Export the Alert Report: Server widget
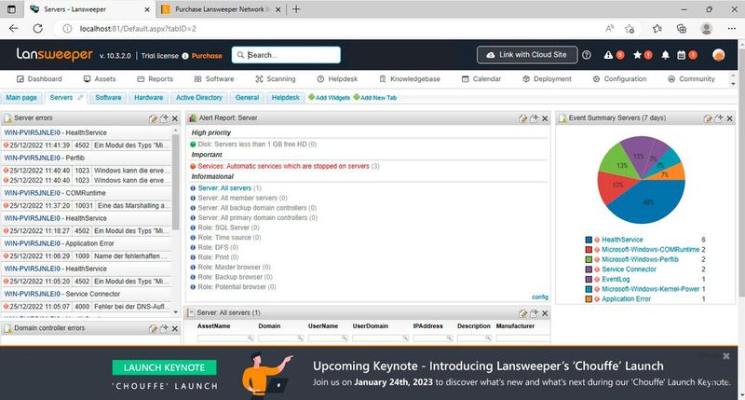 pyautogui.click(x=534, y=118)
